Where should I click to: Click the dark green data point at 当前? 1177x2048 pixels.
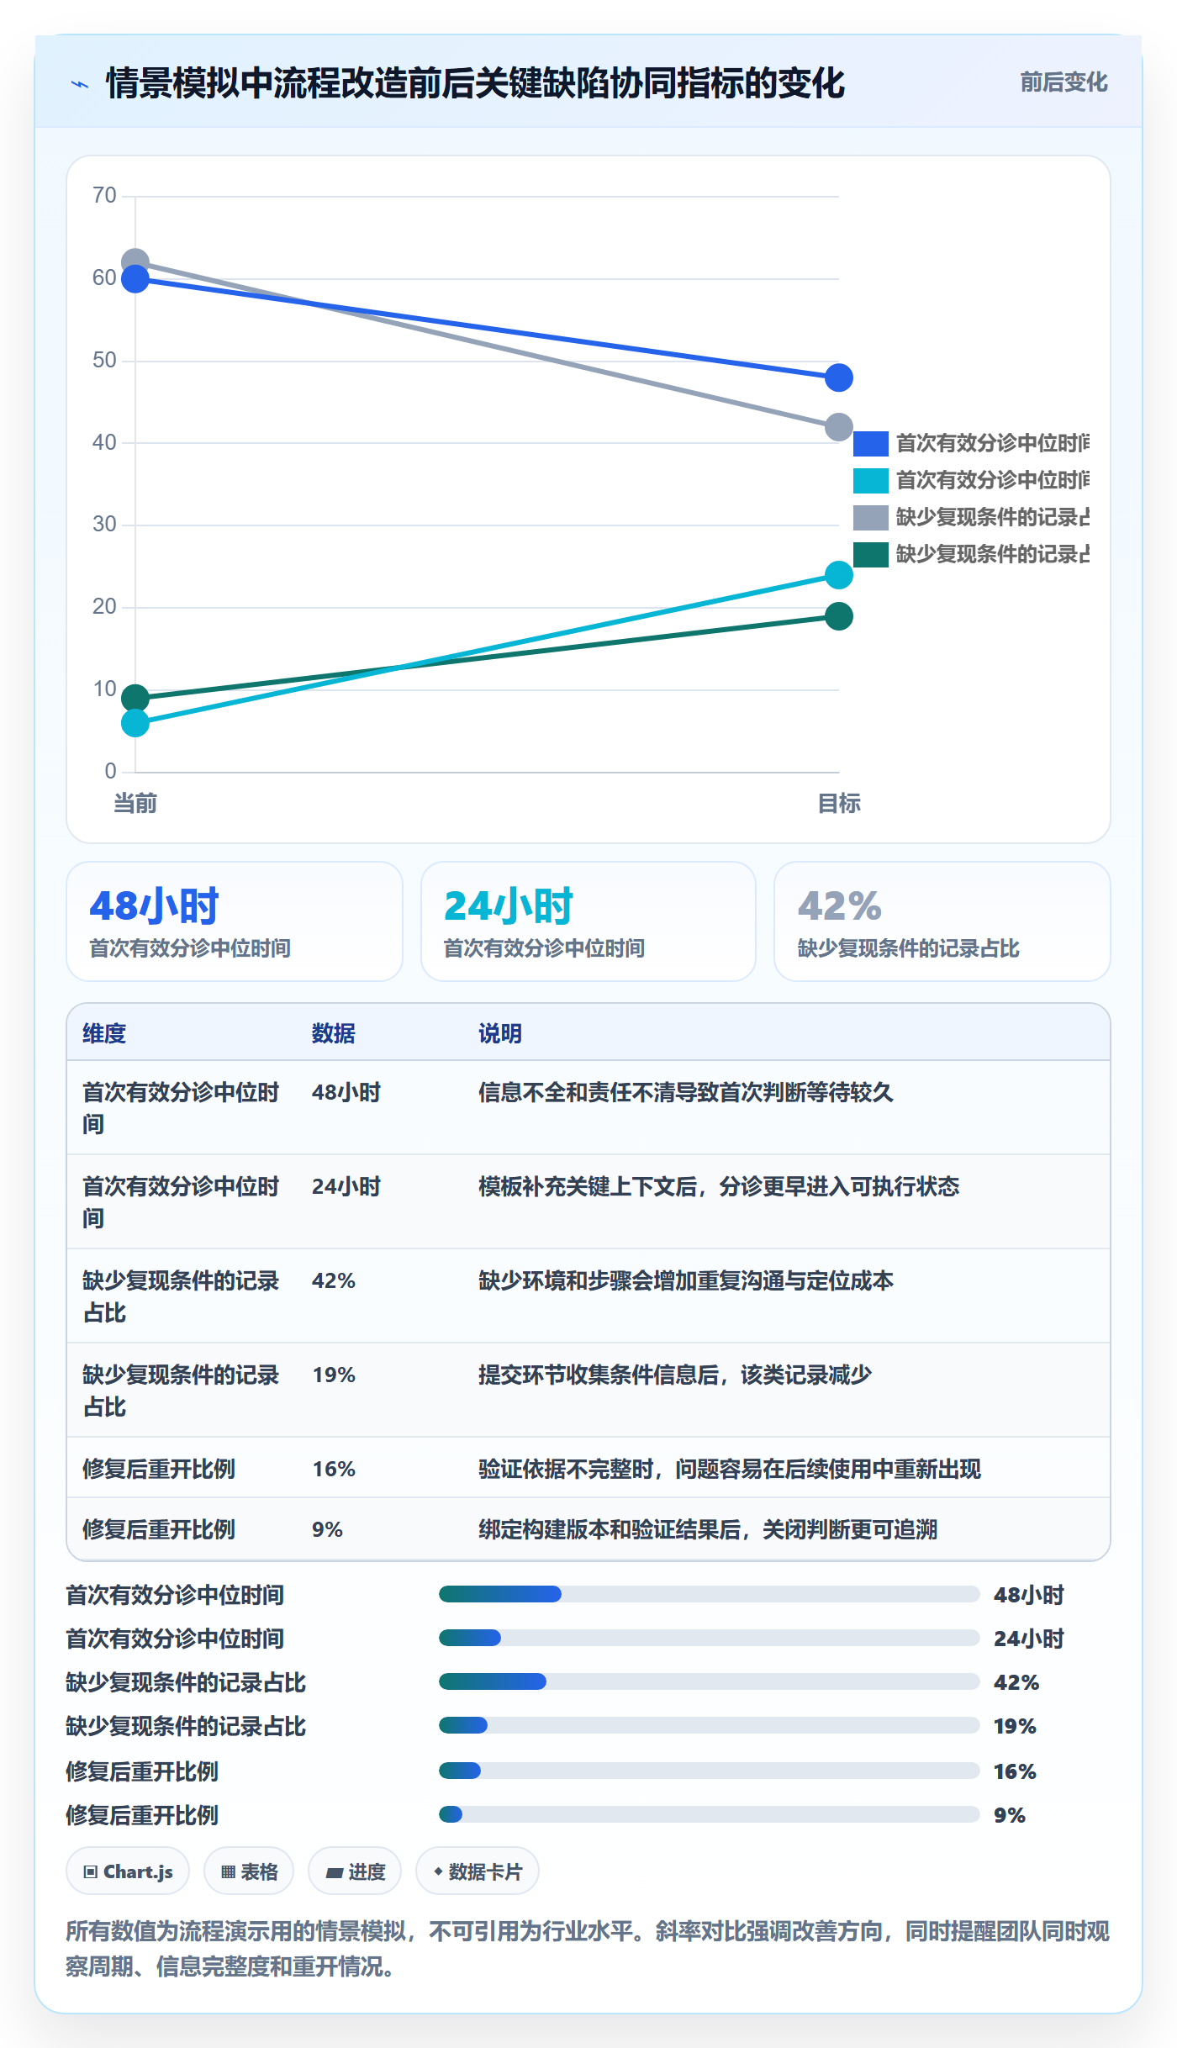click(x=135, y=698)
